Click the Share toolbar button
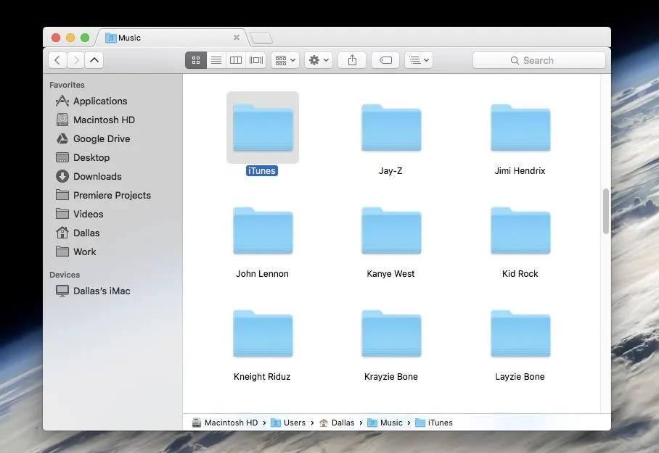The width and height of the screenshot is (659, 453). (x=352, y=60)
